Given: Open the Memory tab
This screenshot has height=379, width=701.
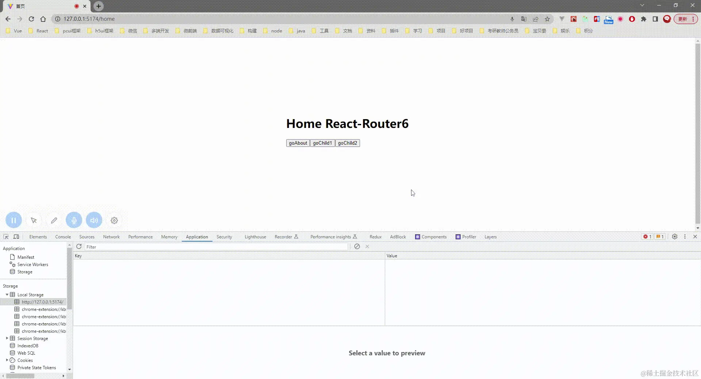Looking at the screenshot, I should (x=169, y=237).
